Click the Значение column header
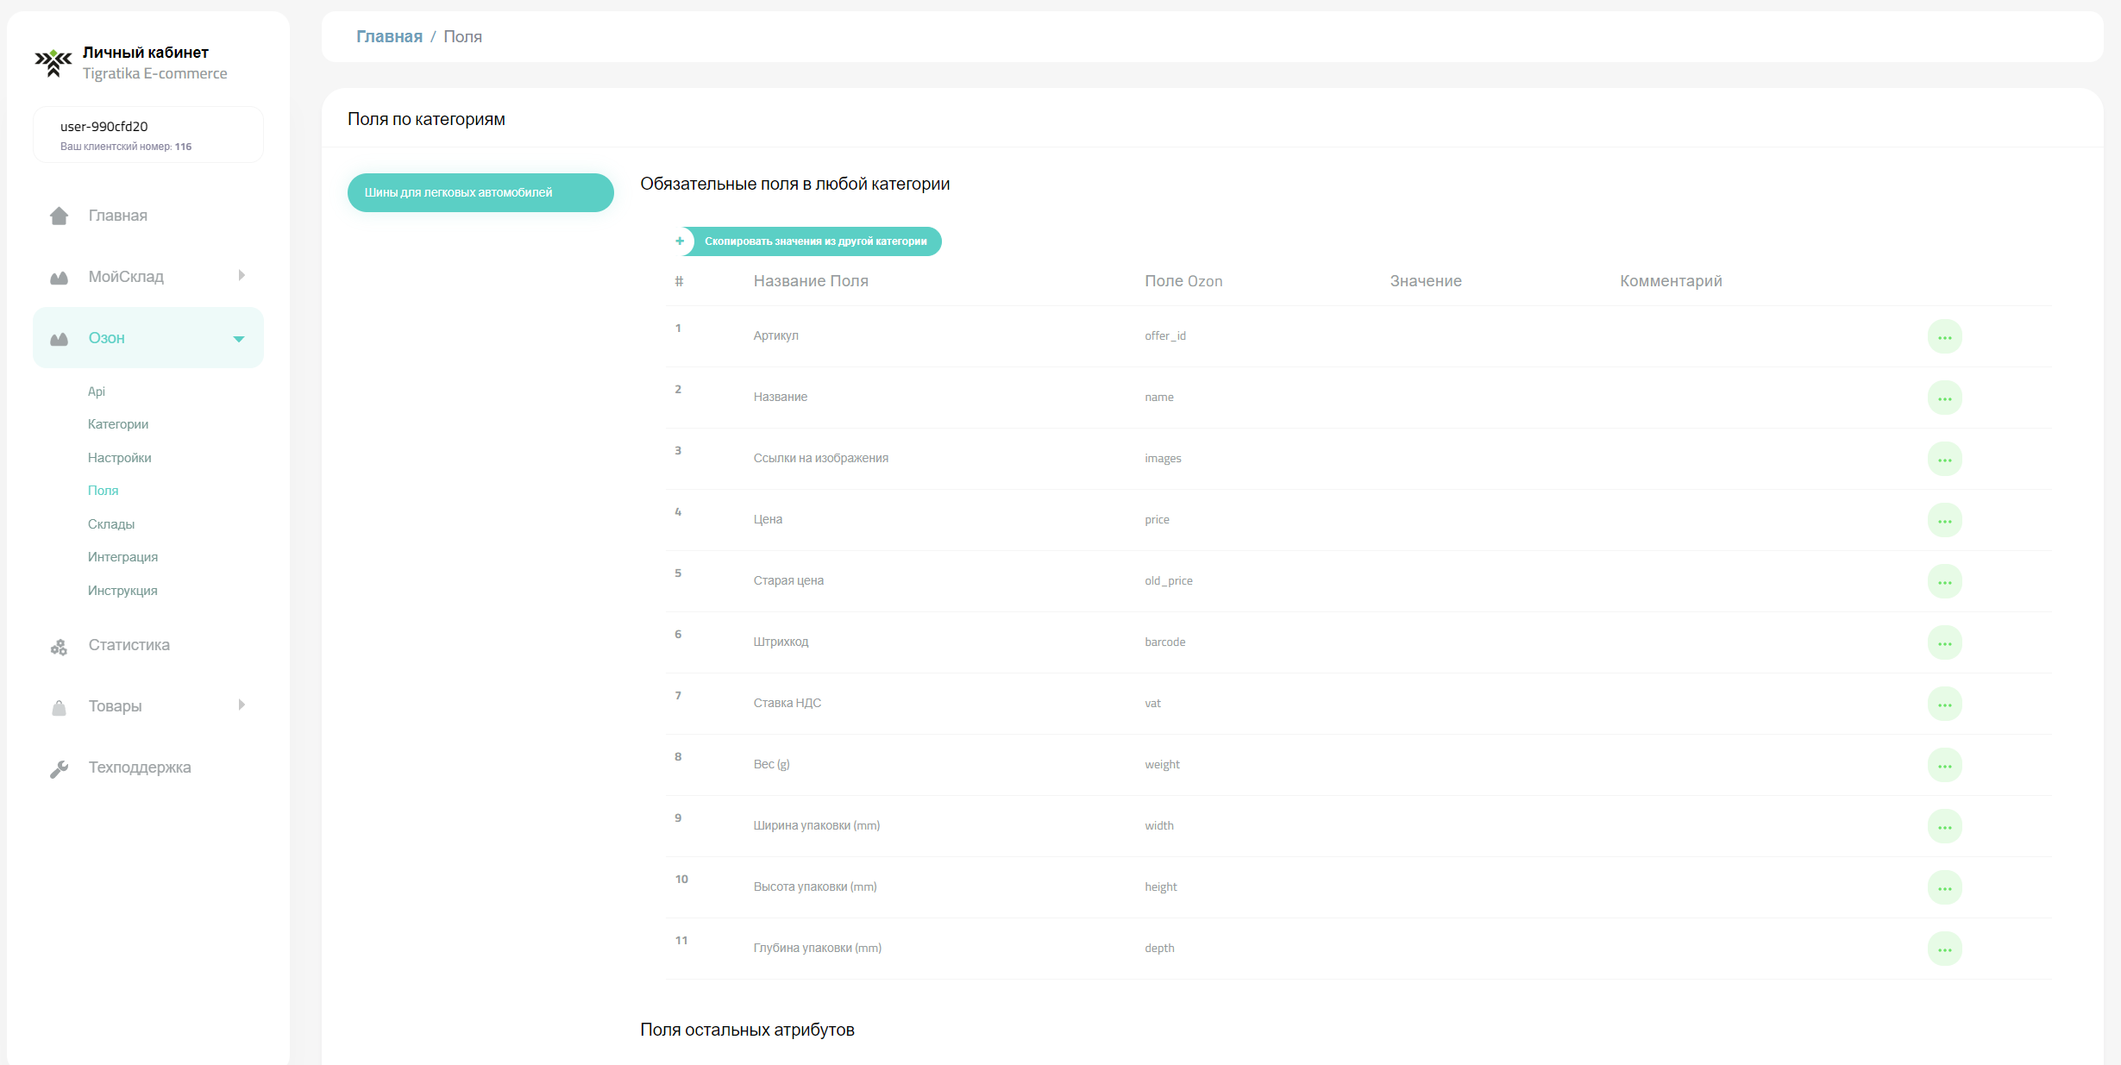2121x1065 pixels. pyautogui.click(x=1426, y=281)
